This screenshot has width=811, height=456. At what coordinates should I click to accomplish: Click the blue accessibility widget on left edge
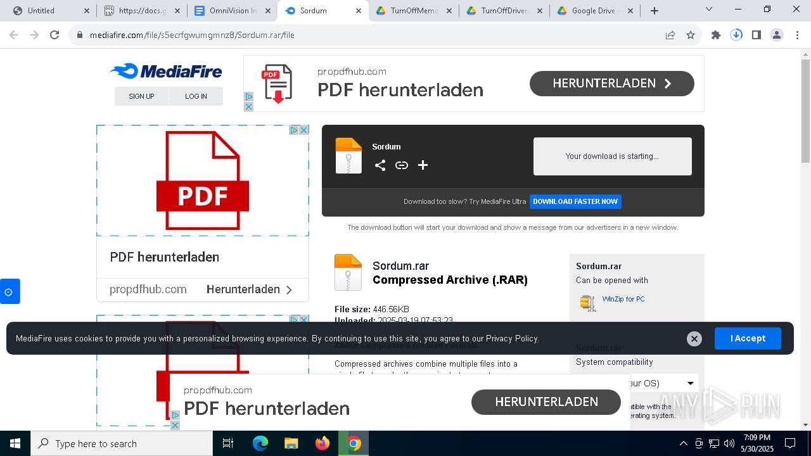point(10,291)
